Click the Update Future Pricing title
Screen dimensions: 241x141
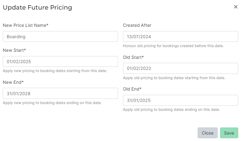point(37,8)
